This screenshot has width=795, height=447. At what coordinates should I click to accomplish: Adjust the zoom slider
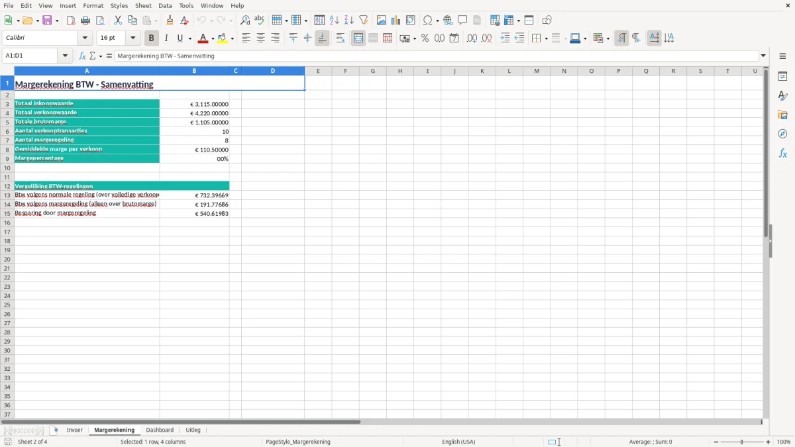(x=741, y=442)
